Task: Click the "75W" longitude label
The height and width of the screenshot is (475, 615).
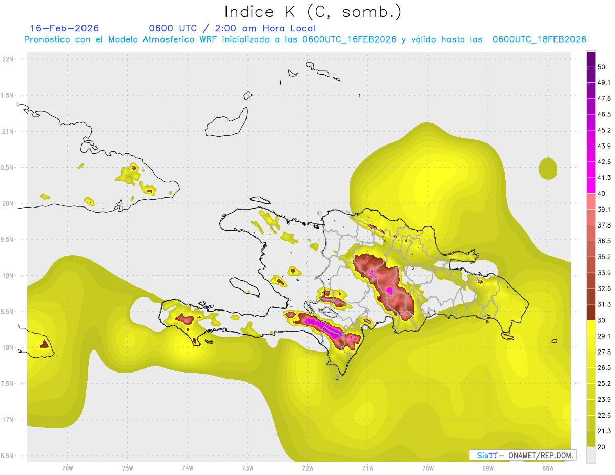Action: point(128,468)
